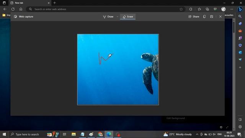
Task: Open the browser Extensions icon
Action: tap(191, 9)
